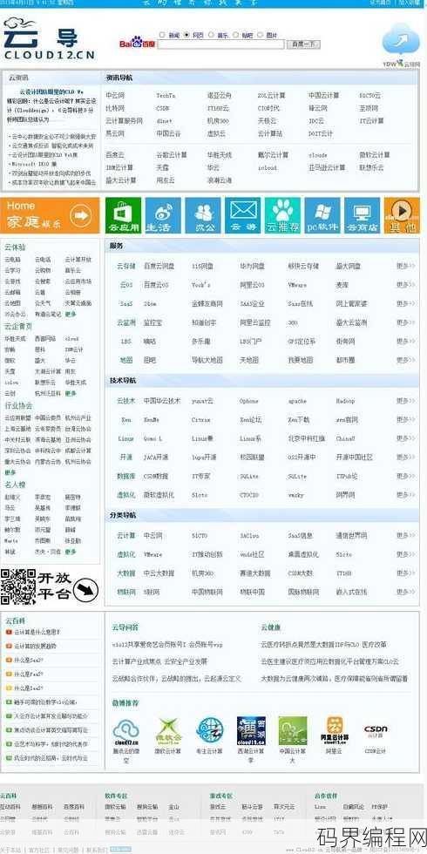Expand 更多 in the 数据库 row
427x854 pixels.
405,476
